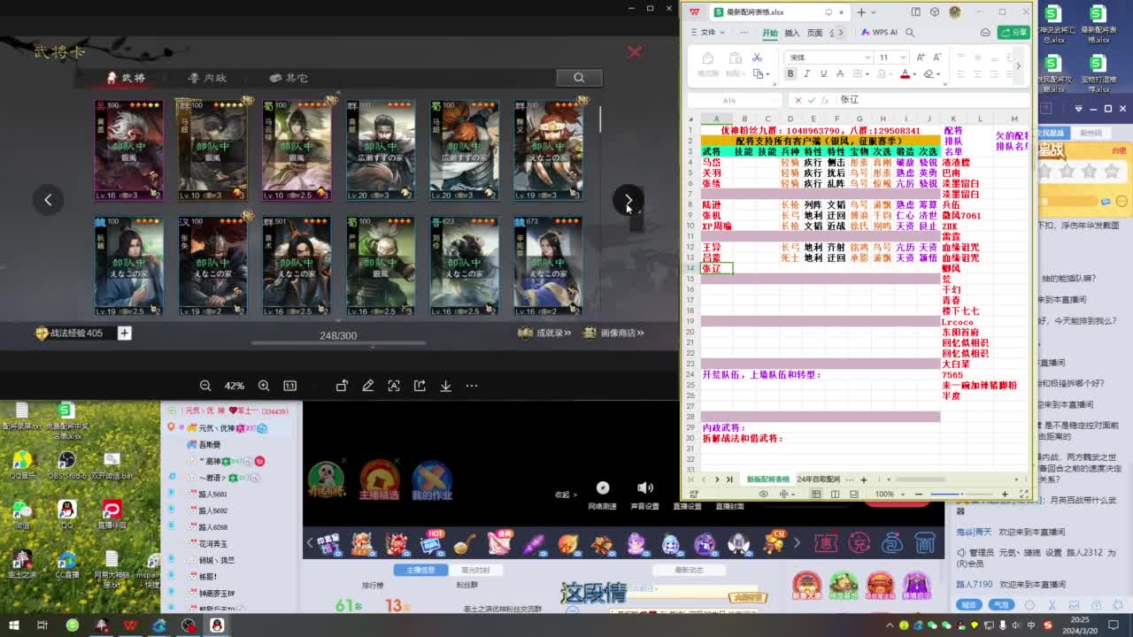
Task: Click the network speed test icon
Action: click(x=603, y=487)
